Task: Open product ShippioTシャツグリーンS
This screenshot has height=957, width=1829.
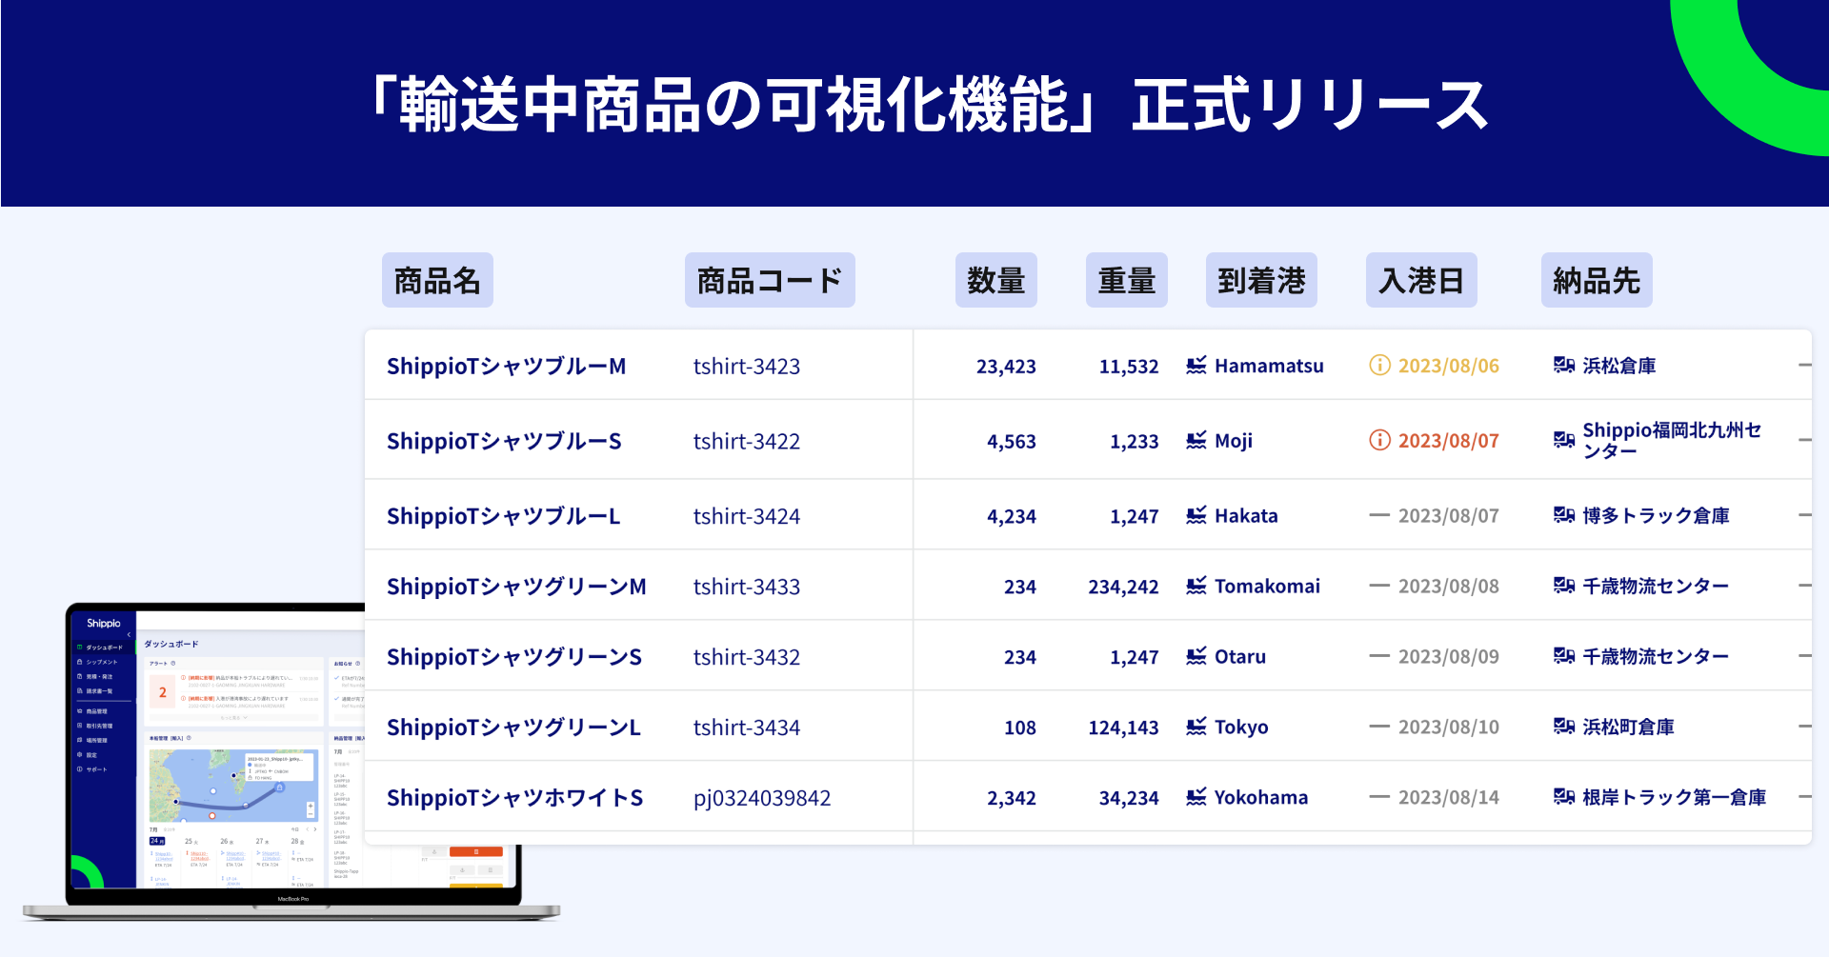Action: pyautogui.click(x=514, y=658)
